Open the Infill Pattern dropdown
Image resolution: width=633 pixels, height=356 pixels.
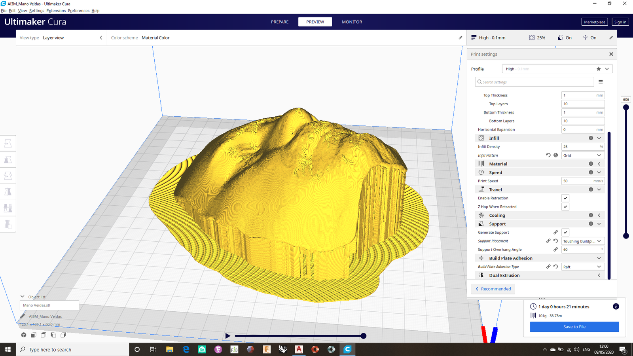[x=582, y=155]
